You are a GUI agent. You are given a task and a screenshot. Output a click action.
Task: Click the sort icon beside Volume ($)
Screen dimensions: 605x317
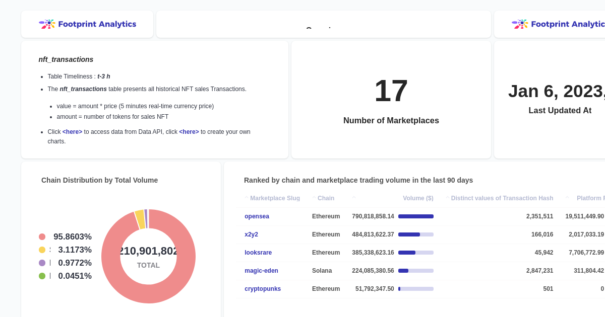pyautogui.click(x=354, y=198)
